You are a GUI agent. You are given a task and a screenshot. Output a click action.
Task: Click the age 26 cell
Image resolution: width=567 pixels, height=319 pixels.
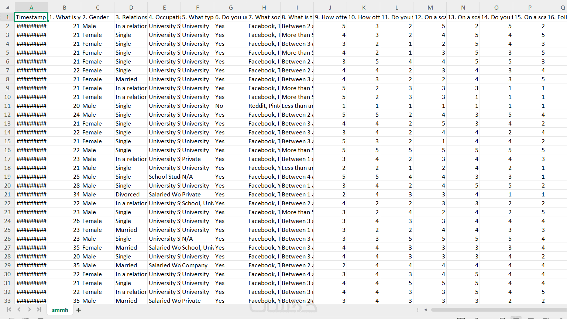(x=65, y=221)
